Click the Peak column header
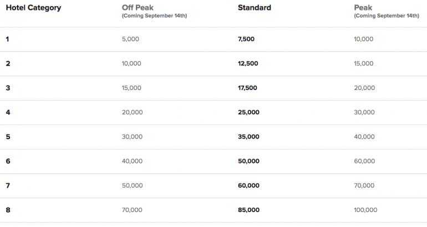The image size is (427, 227). (364, 8)
